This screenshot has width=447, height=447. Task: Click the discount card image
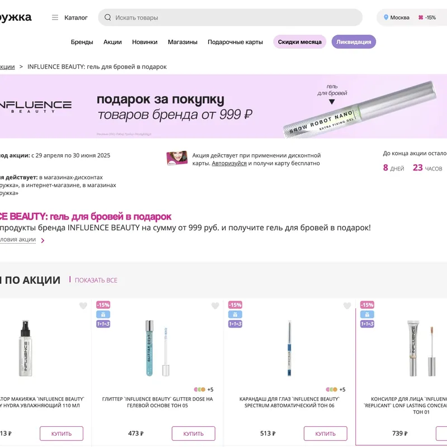[177, 158]
